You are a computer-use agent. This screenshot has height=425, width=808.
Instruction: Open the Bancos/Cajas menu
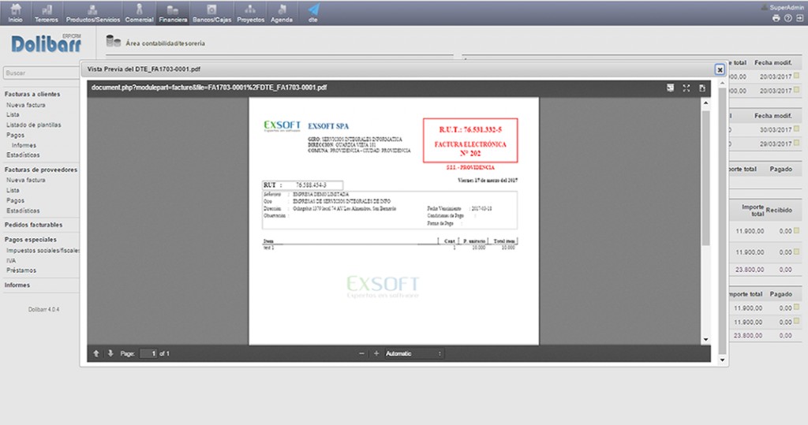point(211,13)
